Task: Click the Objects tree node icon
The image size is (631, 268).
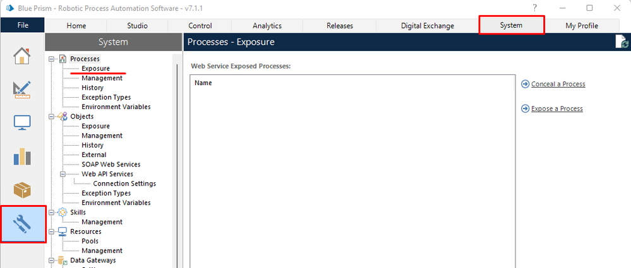Action: pos(63,117)
